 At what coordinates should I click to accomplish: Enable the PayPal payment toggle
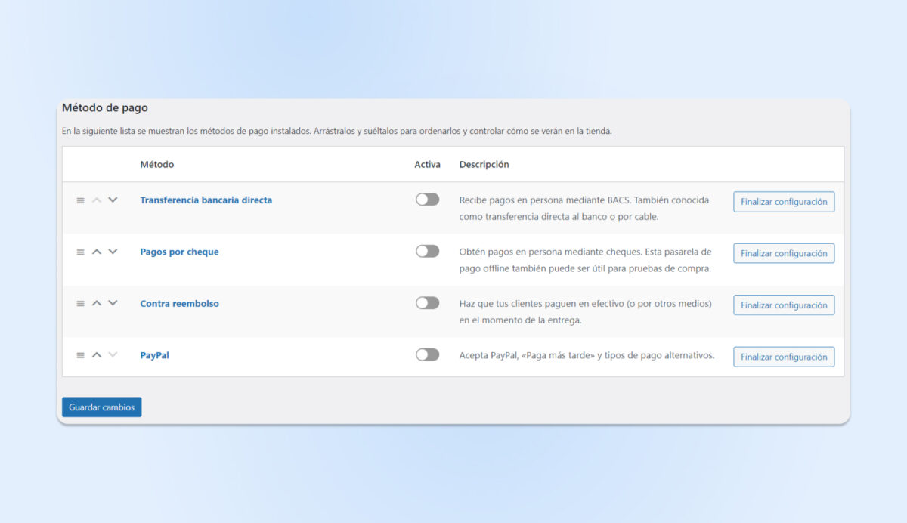[x=427, y=353]
